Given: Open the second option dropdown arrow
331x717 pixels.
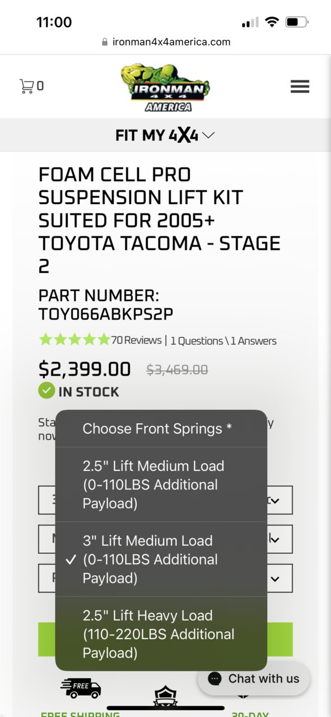Looking at the screenshot, I should 275,539.
